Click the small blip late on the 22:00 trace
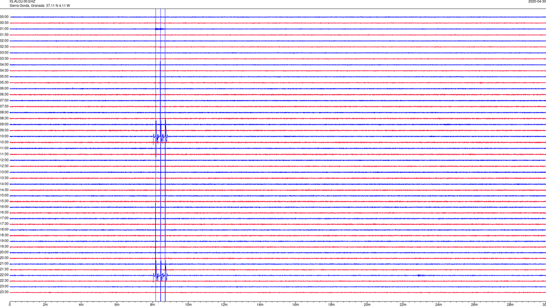This screenshot has width=546, height=307. click(420, 275)
